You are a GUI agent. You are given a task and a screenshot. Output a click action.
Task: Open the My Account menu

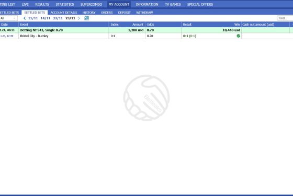119,4
